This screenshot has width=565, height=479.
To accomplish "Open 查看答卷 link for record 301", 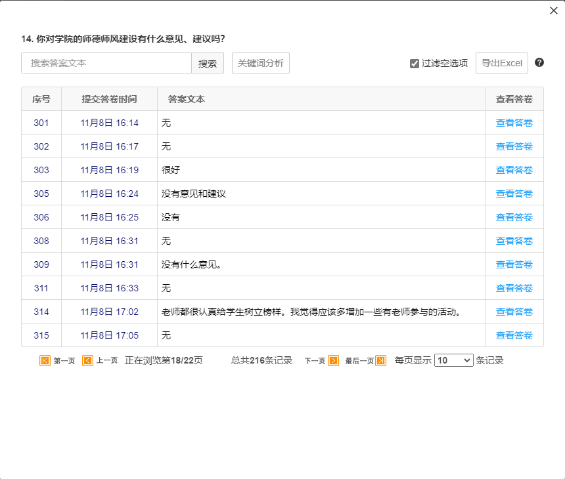I will [514, 123].
